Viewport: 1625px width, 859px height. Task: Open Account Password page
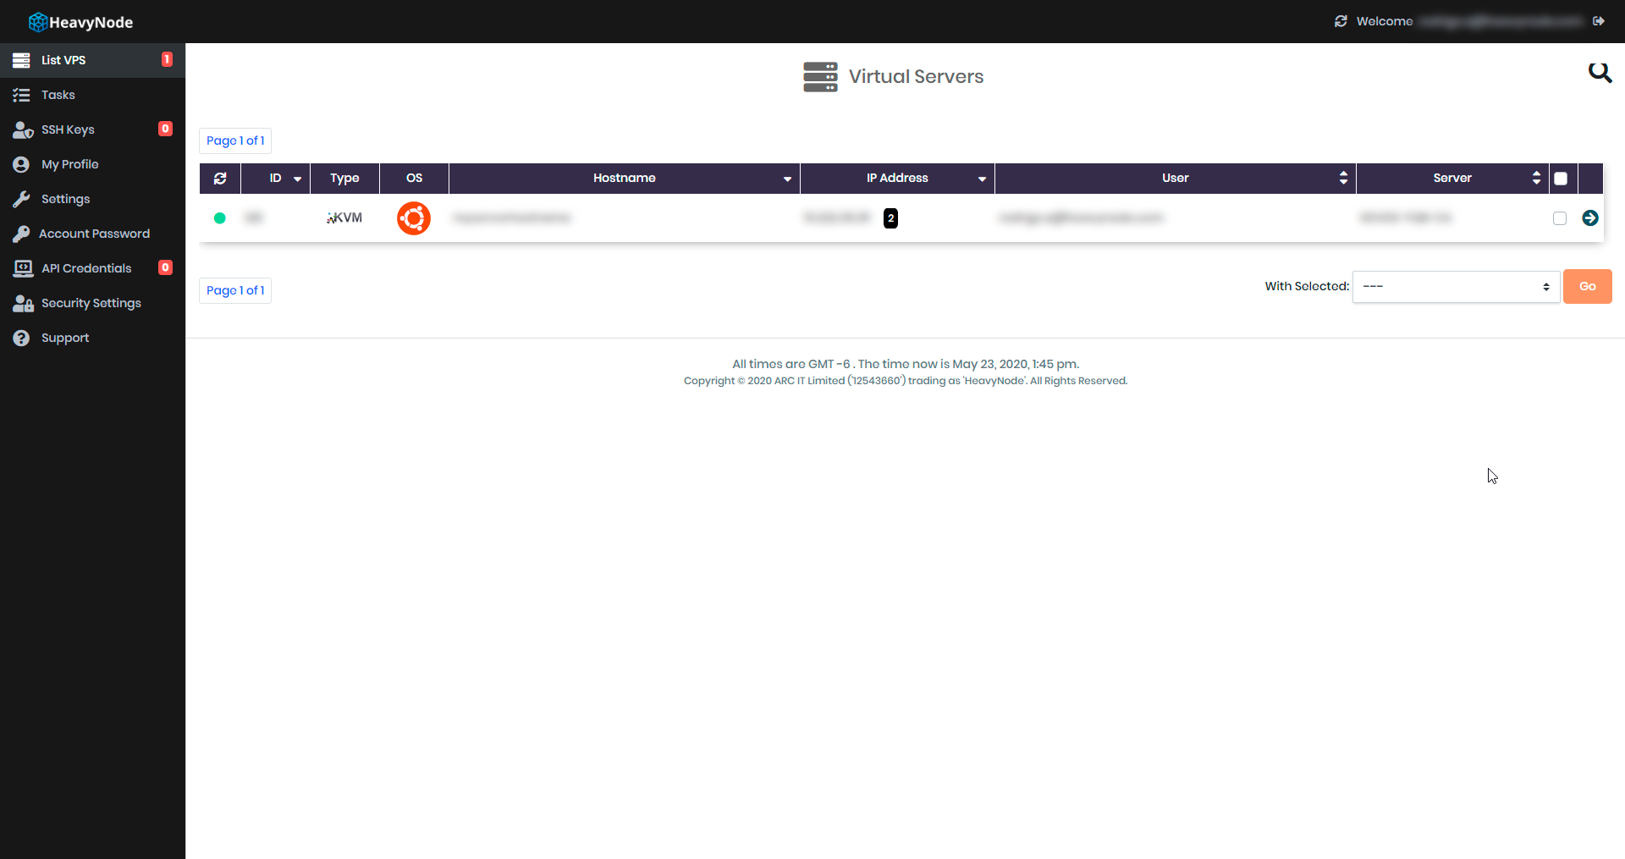click(x=92, y=234)
